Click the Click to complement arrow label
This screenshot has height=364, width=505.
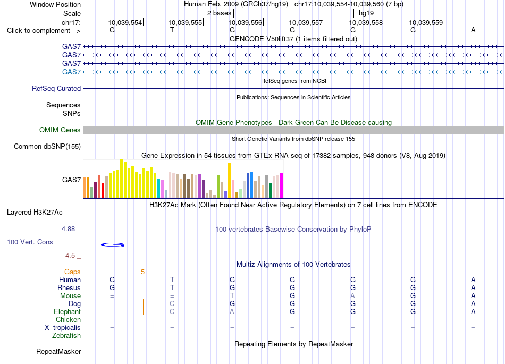(44, 31)
